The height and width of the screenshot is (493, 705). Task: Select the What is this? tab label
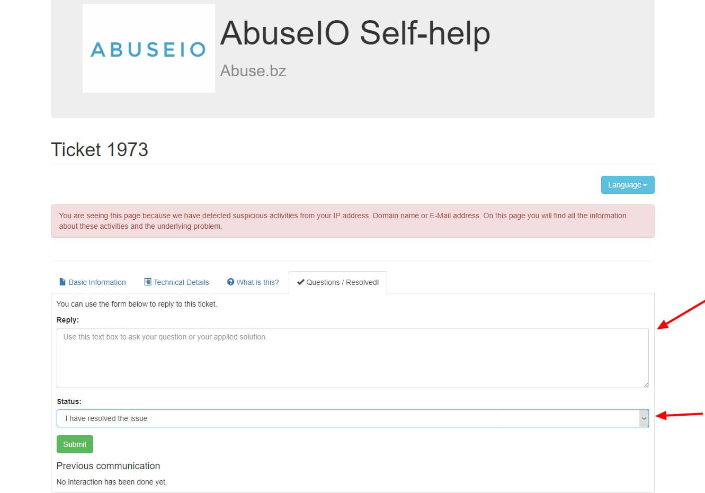(257, 282)
